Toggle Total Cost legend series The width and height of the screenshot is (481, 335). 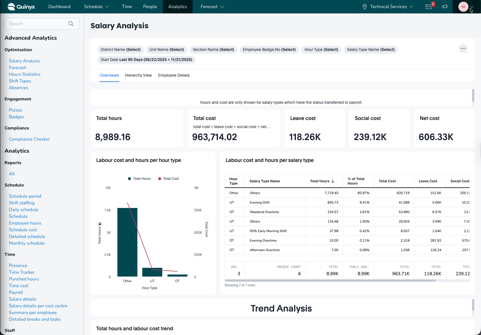click(x=169, y=179)
